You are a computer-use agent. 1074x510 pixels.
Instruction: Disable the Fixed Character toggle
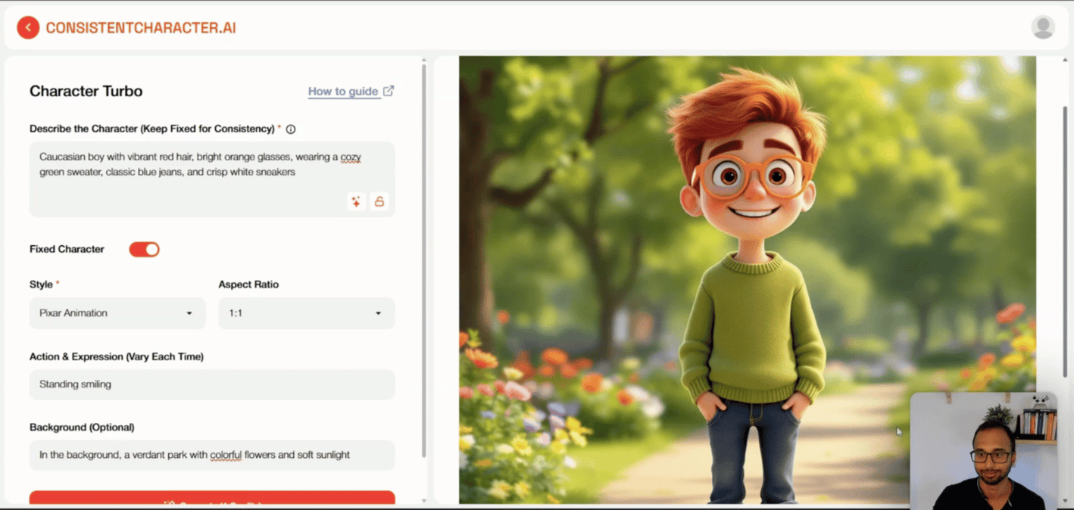144,249
